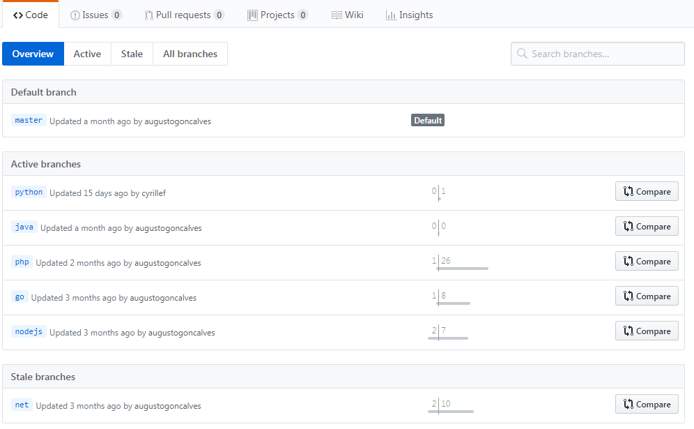The image size is (694, 429).
Task: Click java ahead/behind count 0|0
Action: (x=438, y=227)
